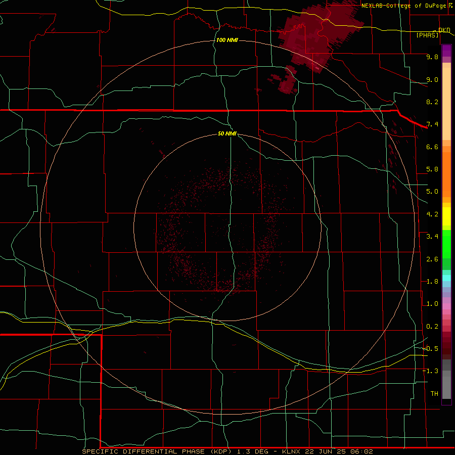
Task: Click the 50 NMI range ring label
Action: (227, 133)
